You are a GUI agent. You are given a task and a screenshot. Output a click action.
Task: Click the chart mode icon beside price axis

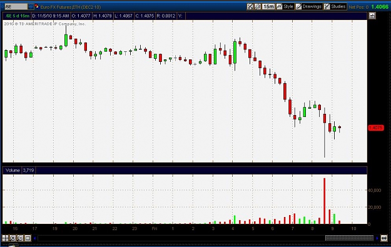pyautogui.click(x=372, y=16)
